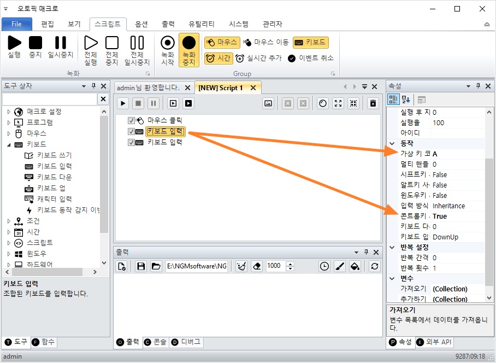The width and height of the screenshot is (496, 363).
Task: Click the clock icon in output panel
Action: coord(324,266)
